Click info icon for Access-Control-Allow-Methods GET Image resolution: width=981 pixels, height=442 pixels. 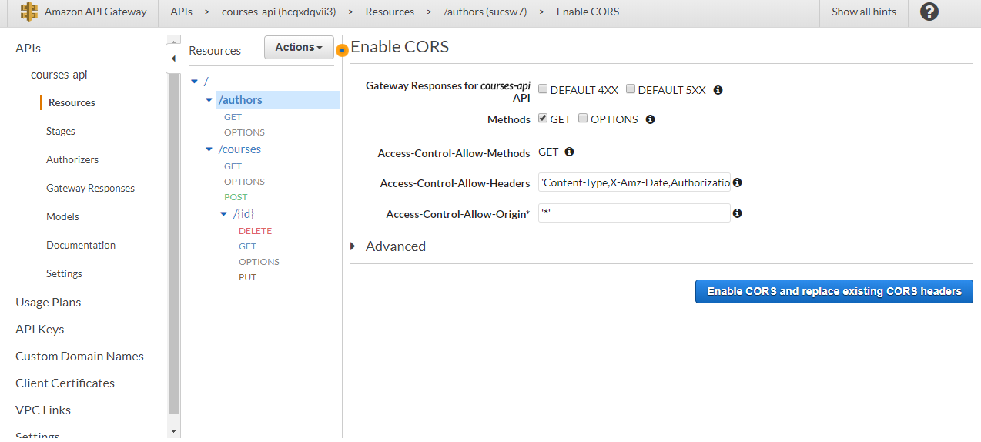point(569,152)
